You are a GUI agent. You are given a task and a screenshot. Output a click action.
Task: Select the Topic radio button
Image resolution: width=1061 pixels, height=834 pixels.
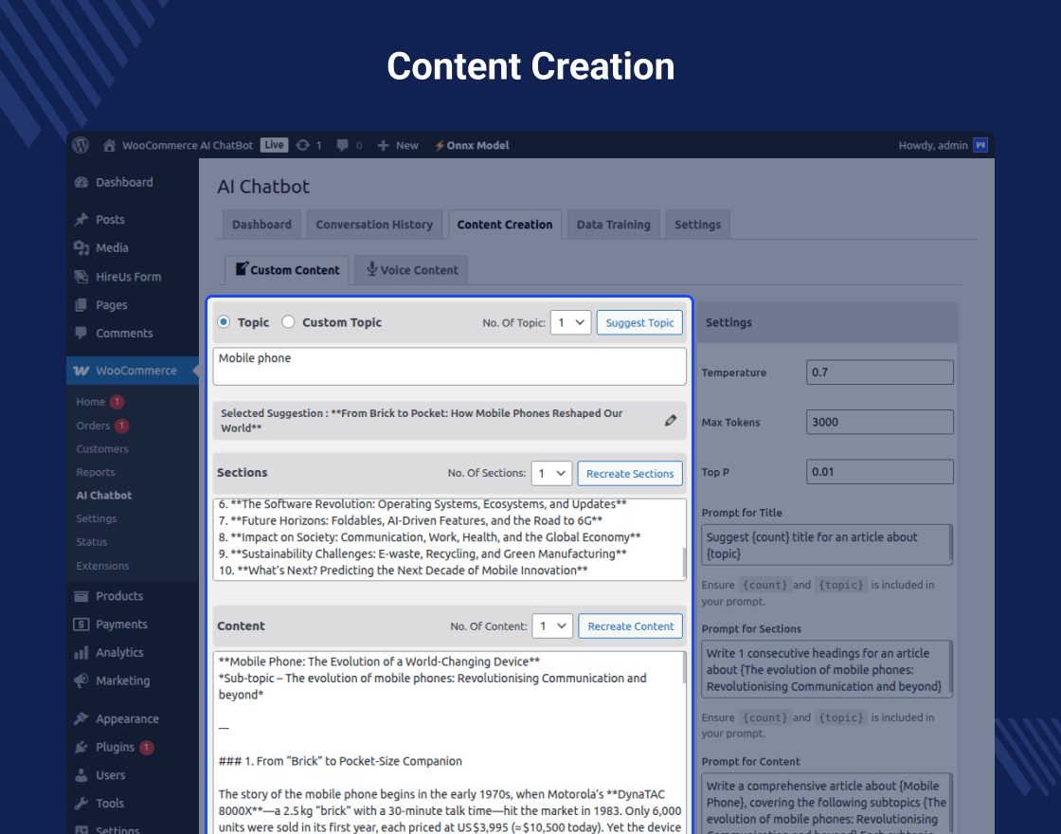224,322
